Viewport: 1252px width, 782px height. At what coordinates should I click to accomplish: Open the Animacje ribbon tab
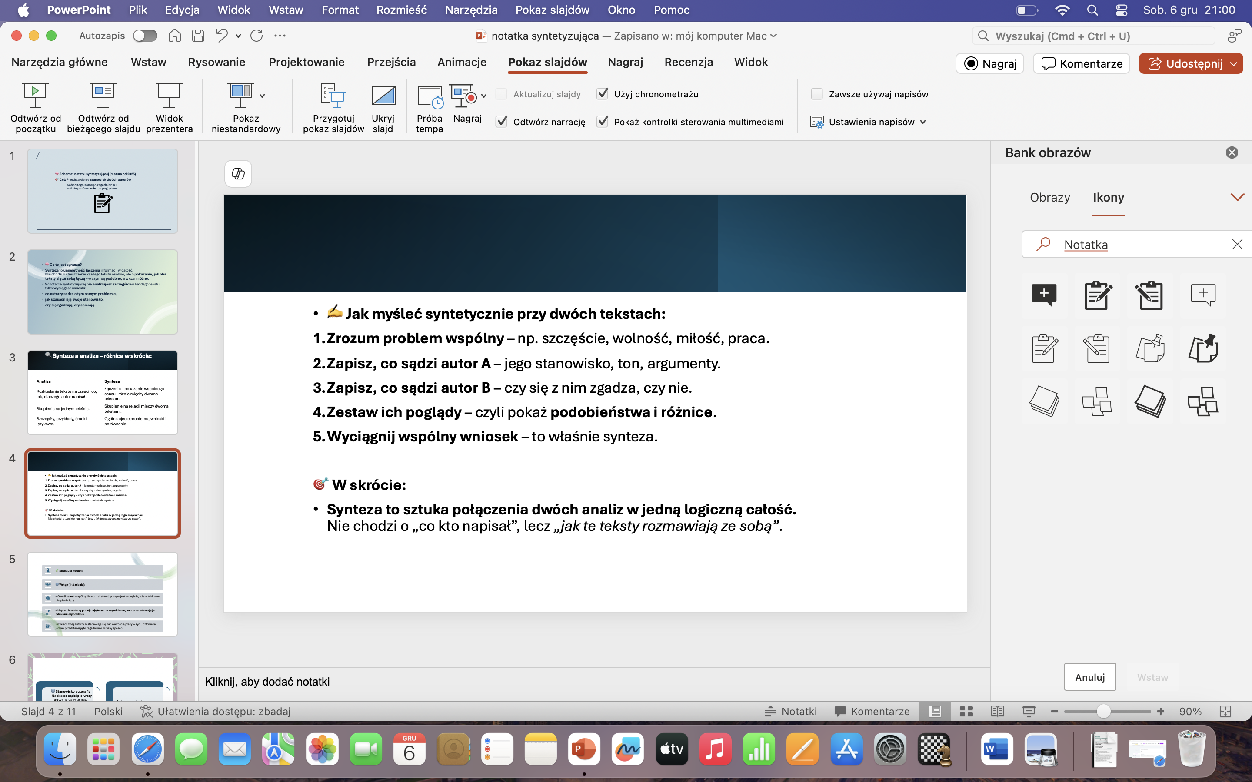tap(462, 62)
